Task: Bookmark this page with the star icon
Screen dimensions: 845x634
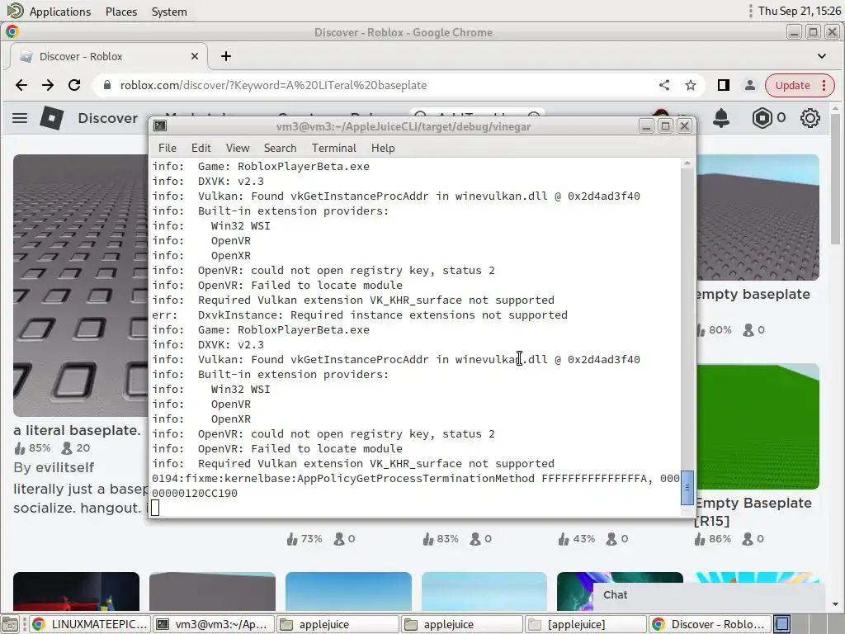Action: (691, 85)
